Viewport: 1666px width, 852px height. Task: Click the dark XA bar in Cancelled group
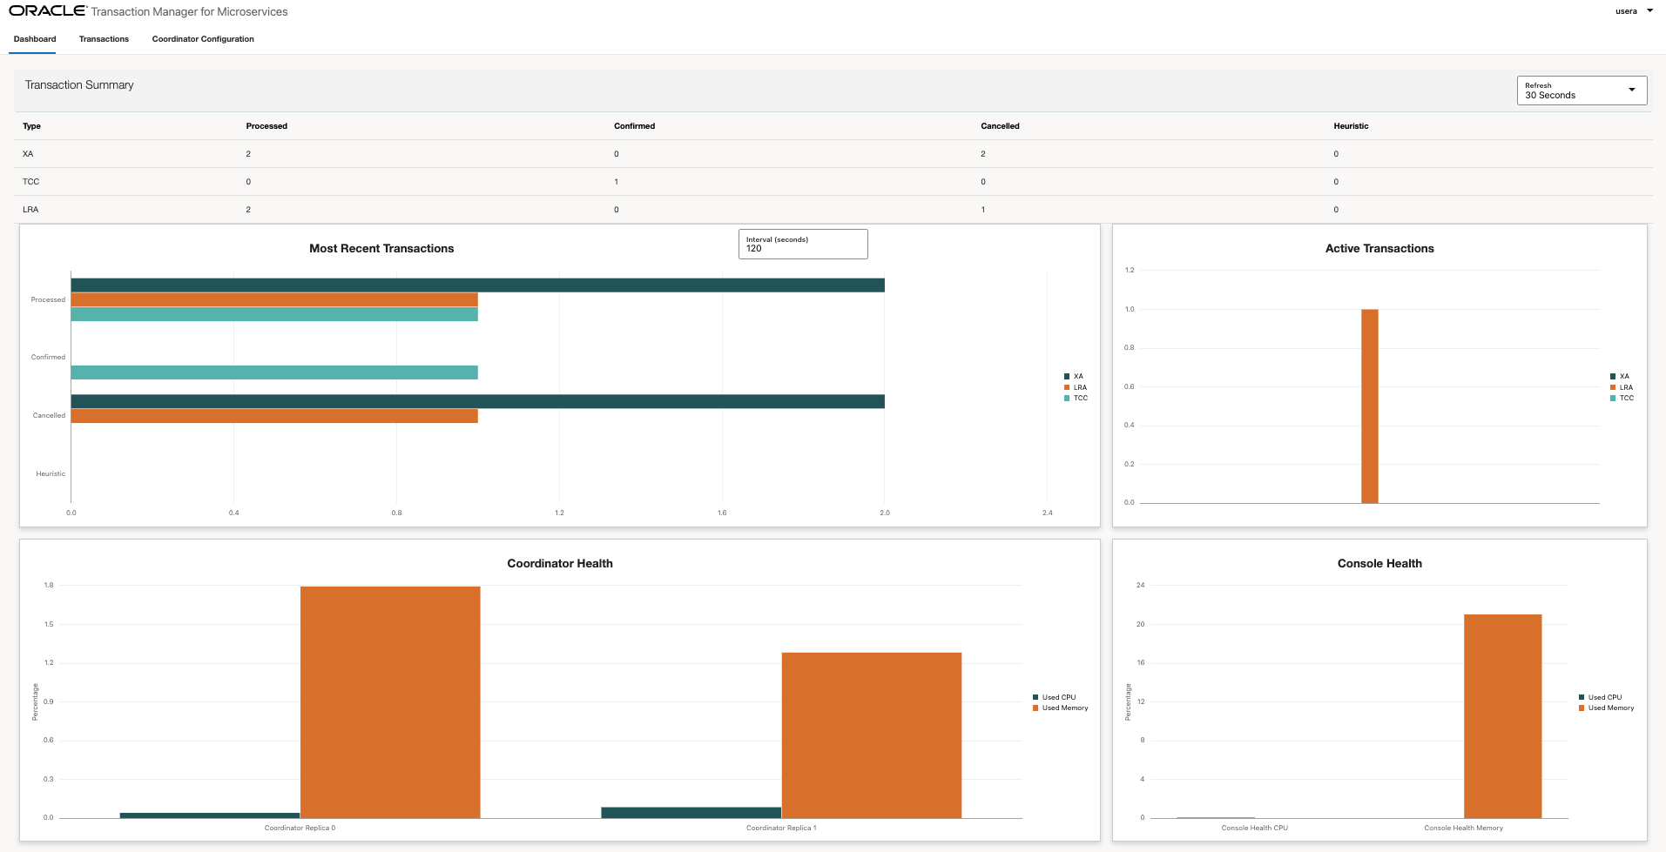(x=478, y=401)
